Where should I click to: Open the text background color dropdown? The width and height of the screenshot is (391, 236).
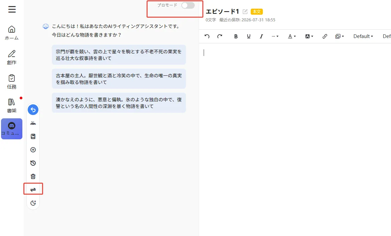309,36
